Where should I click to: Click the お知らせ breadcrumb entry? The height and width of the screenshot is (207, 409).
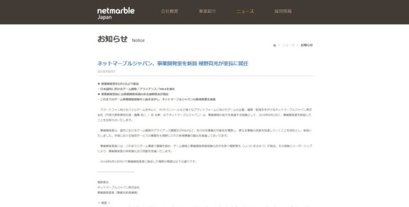point(307,45)
